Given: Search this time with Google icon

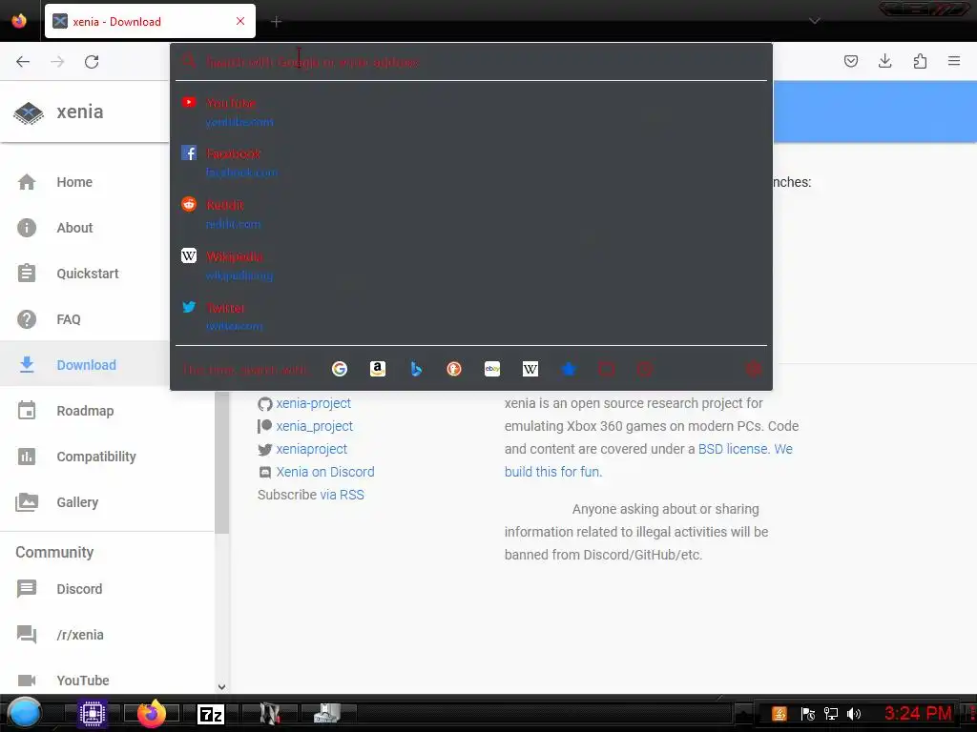Looking at the screenshot, I should coord(340,369).
